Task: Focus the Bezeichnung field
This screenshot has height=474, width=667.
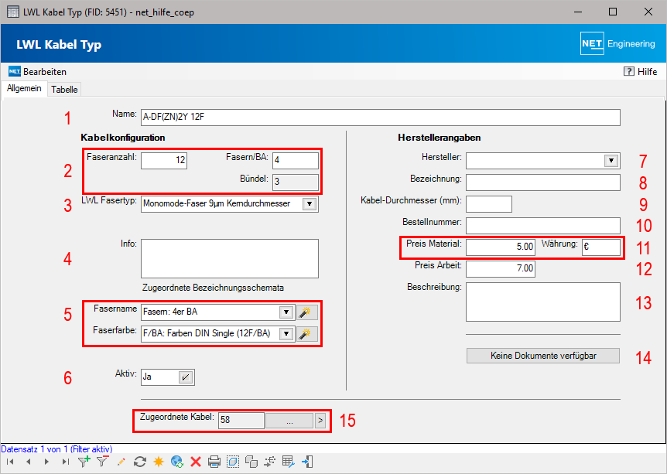Action: [542, 182]
